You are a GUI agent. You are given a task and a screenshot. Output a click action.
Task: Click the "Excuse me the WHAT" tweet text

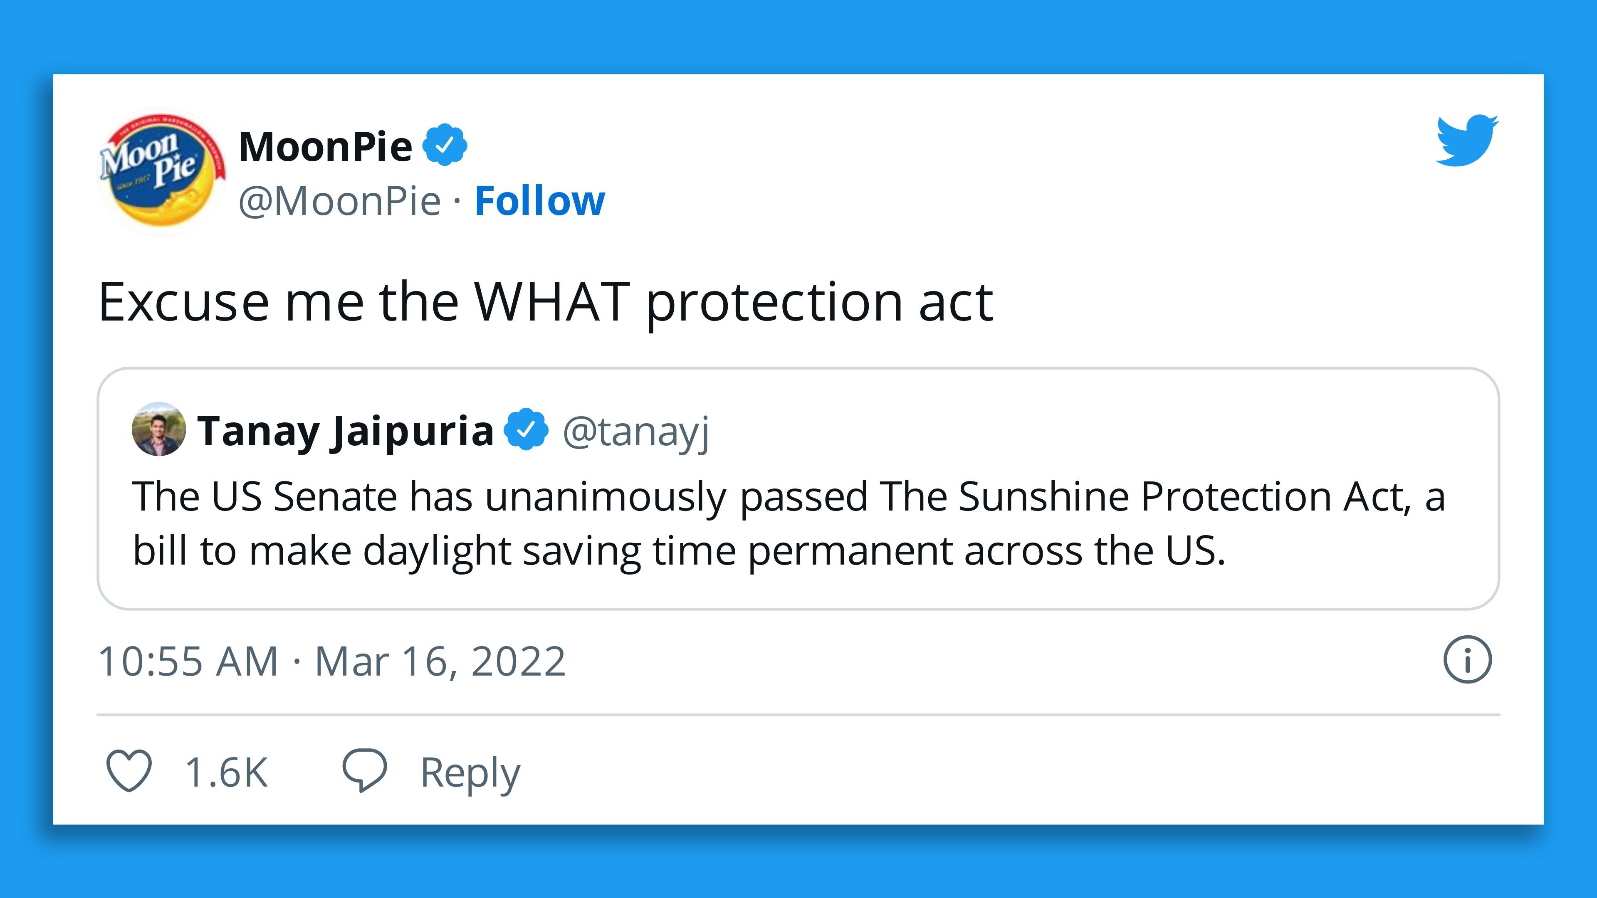point(546,302)
